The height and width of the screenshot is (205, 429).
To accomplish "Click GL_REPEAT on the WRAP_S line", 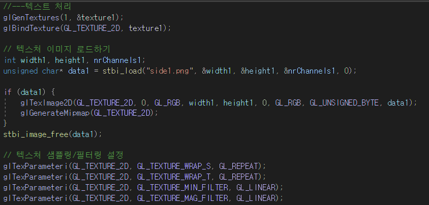I will coord(239,166).
